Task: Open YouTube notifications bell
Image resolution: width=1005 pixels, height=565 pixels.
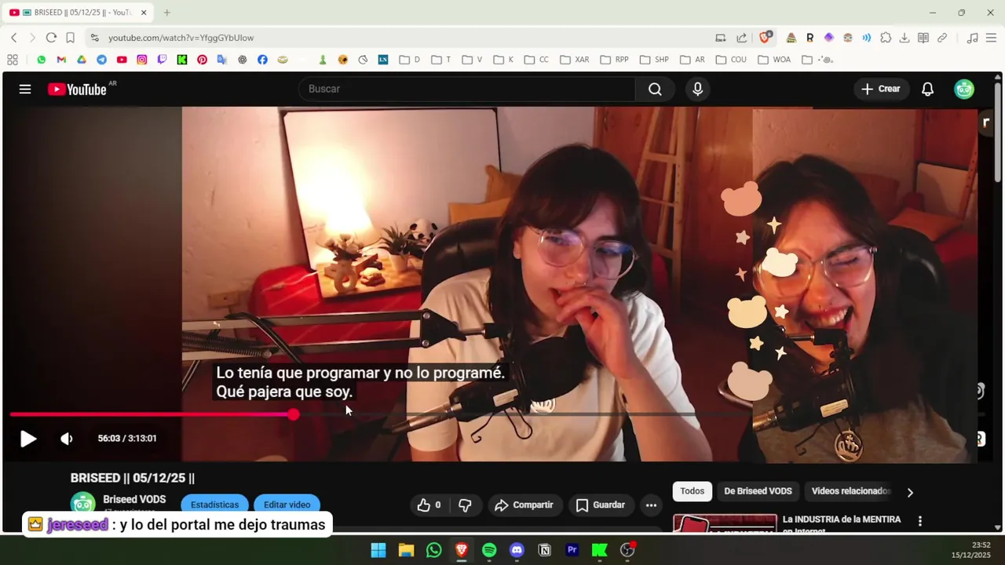Action: (927, 89)
